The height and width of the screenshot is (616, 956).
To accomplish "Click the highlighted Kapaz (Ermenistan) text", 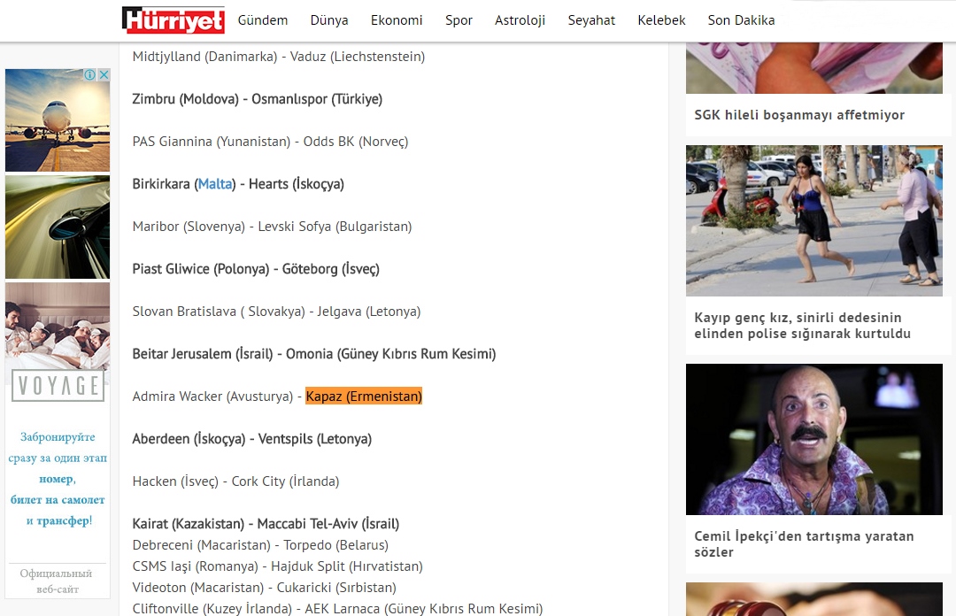I will 364,397.
